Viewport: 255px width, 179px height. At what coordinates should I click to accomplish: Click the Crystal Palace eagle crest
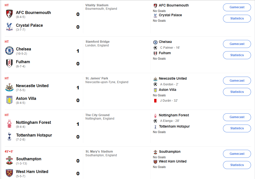[x=9, y=27]
